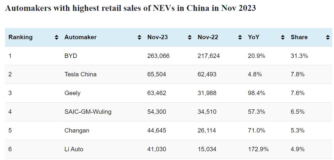The image size is (334, 160).
Task: Select the SAIC-GM-Wuling cell
Action: click(88, 112)
